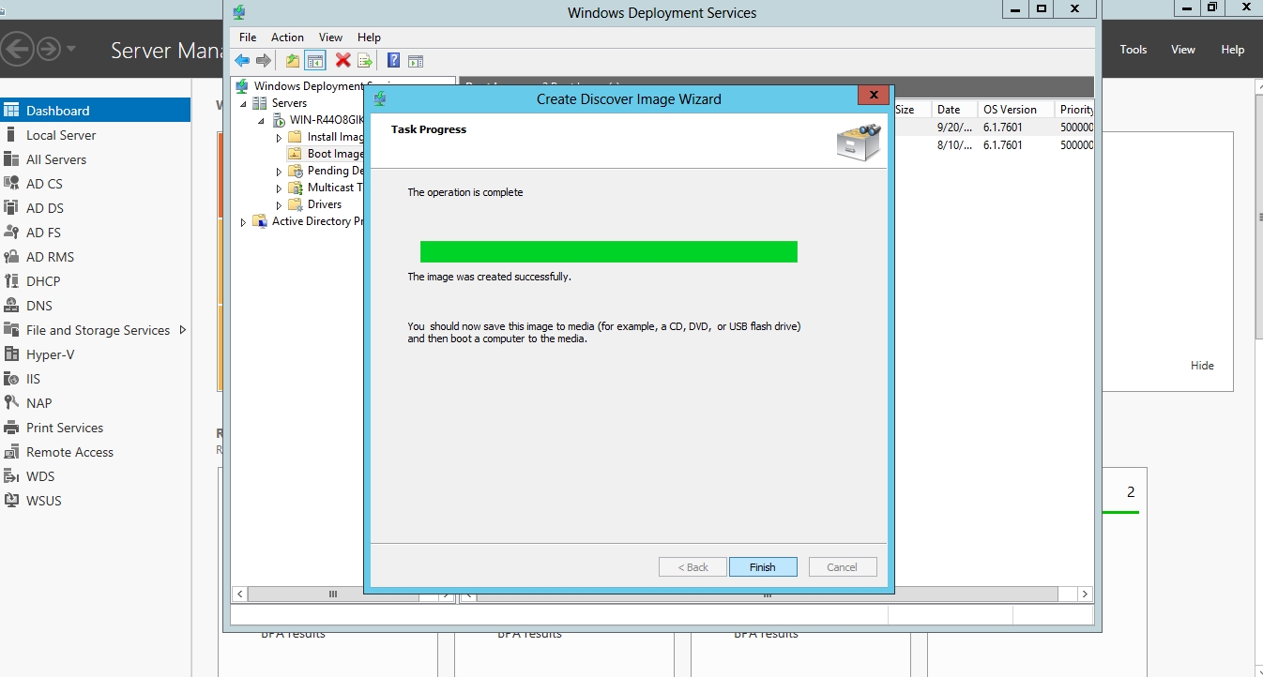Sort by the Date column header

[954, 110]
